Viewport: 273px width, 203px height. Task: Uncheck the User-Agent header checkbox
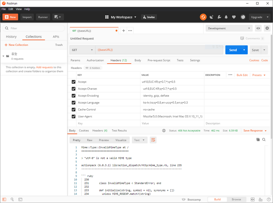(74, 117)
